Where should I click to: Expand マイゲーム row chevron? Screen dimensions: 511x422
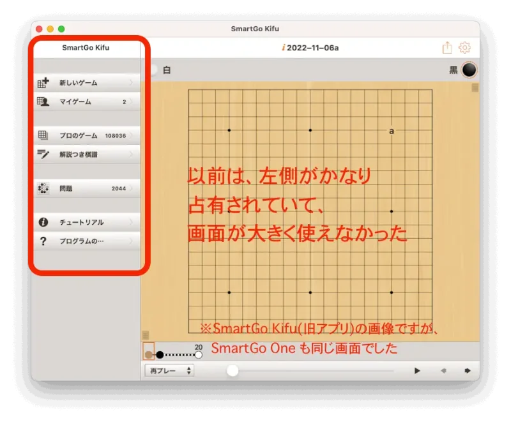tap(132, 102)
